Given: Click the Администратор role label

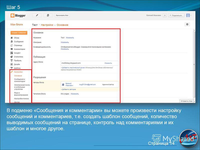Looking at the screenshot, I should click(108, 84).
